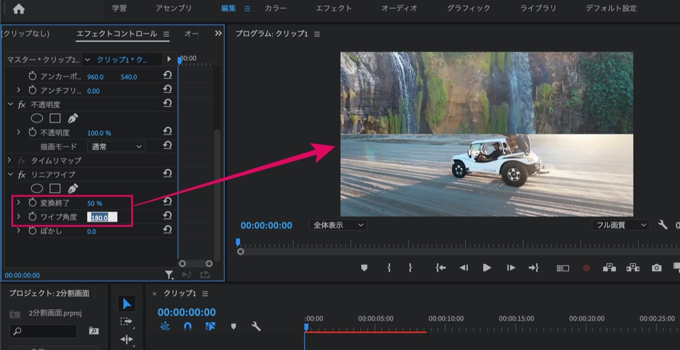The height and width of the screenshot is (350, 680).
Task: Open the エフェクトコントロール panel menu
Action: coord(166,34)
